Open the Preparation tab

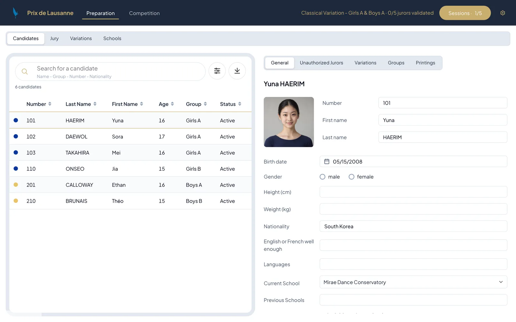(100, 13)
